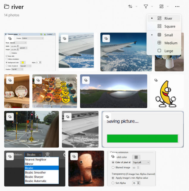Click the "river" folder title
Viewport: 189px width, 191px height.
click(18, 7)
